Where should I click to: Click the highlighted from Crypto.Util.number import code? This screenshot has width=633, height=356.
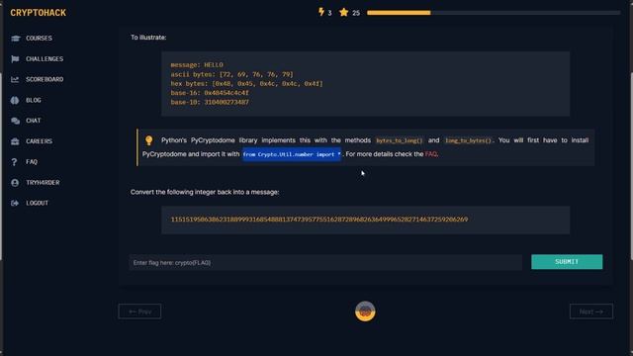[x=292, y=154]
